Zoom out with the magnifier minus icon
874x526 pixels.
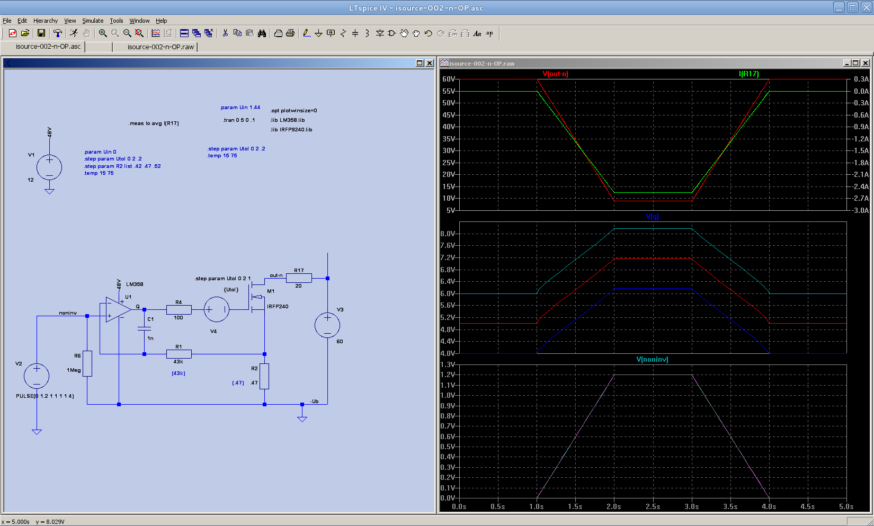[x=127, y=33]
